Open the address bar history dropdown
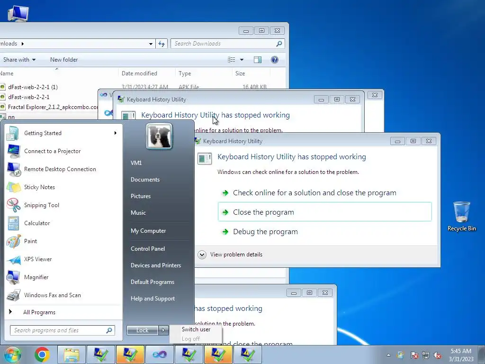The height and width of the screenshot is (364, 485). (151, 44)
